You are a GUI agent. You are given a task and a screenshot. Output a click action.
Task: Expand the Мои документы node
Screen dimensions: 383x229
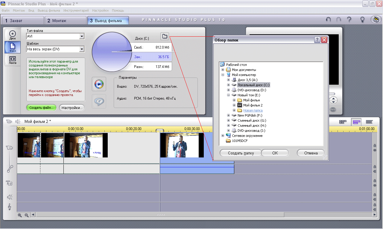click(223, 70)
